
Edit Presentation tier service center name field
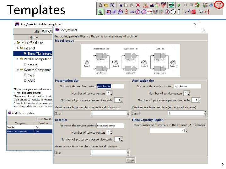110,86
